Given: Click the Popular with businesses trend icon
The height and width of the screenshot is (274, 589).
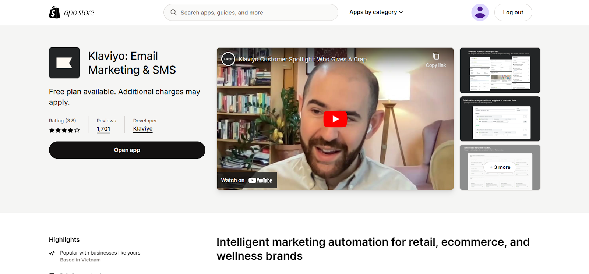Looking at the screenshot, I should pos(52,253).
